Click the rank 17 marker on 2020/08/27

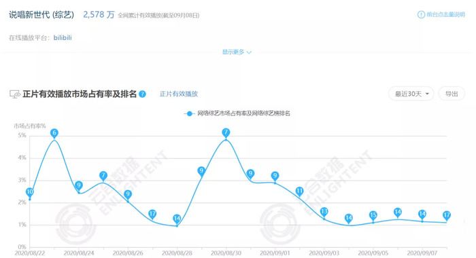152,214
